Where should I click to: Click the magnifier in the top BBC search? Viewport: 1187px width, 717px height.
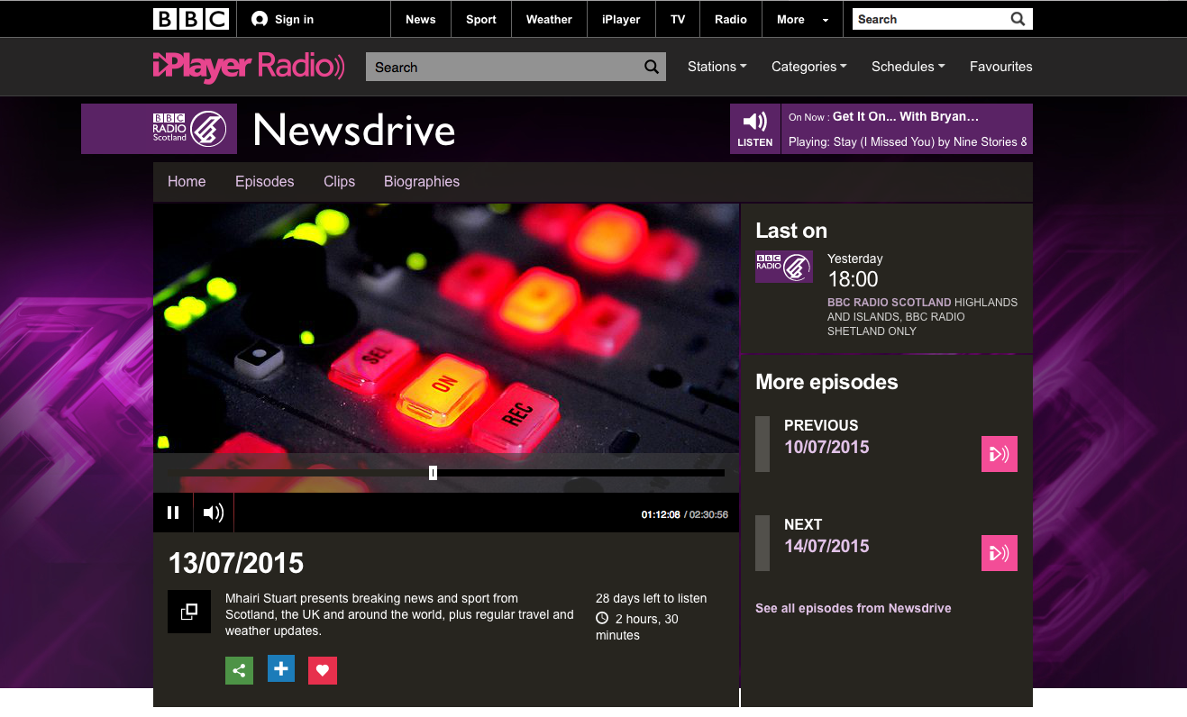click(x=1018, y=19)
